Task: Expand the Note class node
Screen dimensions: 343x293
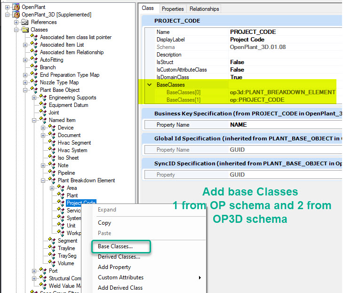Action: tap(43, 165)
